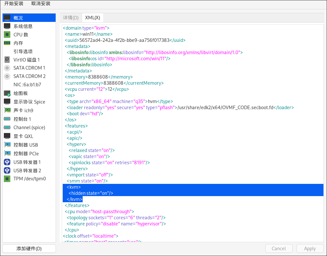Select the boot options entry
The height and width of the screenshot is (256, 327).
[23, 52]
